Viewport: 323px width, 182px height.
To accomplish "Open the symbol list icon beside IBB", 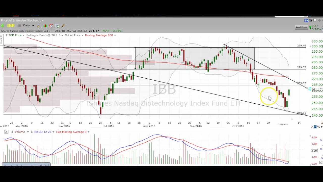I will [x=19, y=26].
